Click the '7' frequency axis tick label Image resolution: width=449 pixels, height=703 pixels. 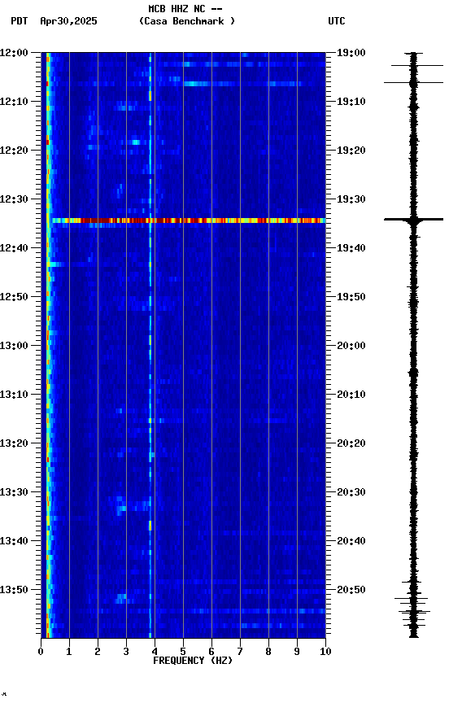click(x=240, y=652)
